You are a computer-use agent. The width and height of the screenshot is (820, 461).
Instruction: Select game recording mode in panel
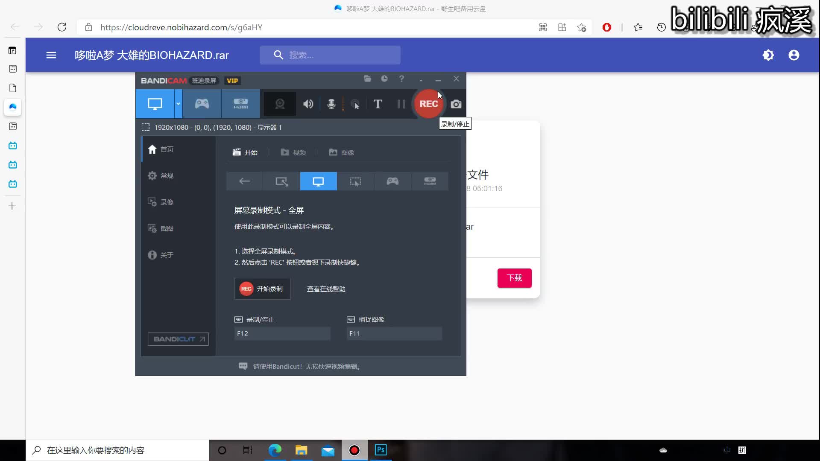(x=392, y=181)
